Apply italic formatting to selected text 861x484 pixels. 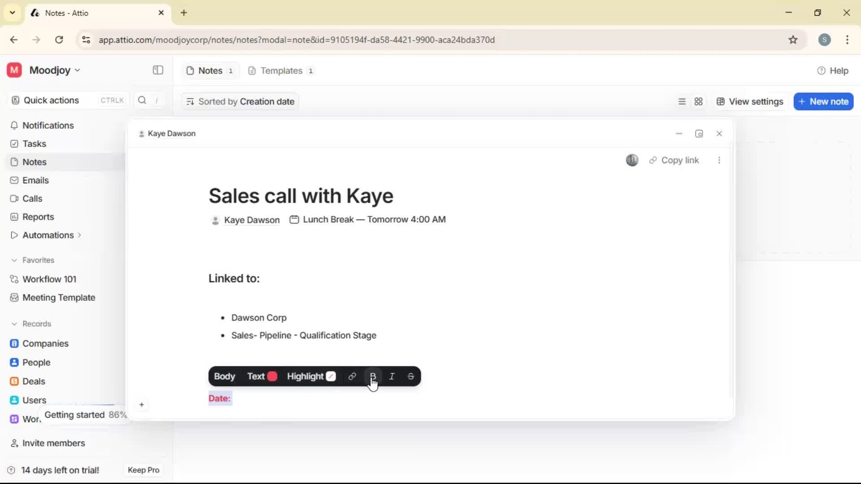[391, 376]
